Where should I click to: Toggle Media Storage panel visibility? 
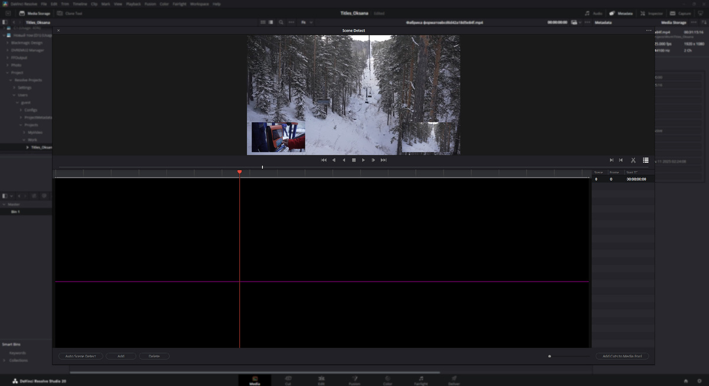21,12
